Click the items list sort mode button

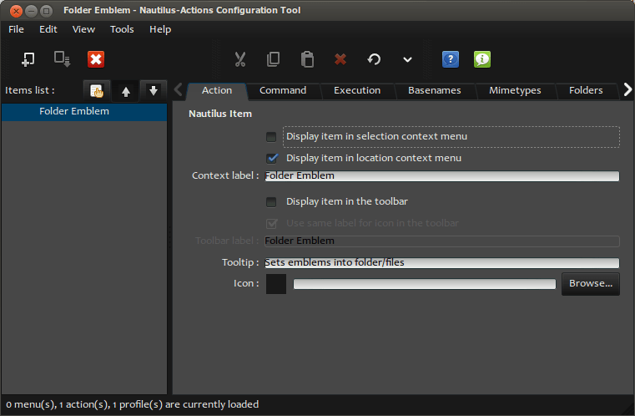pyautogui.click(x=97, y=91)
